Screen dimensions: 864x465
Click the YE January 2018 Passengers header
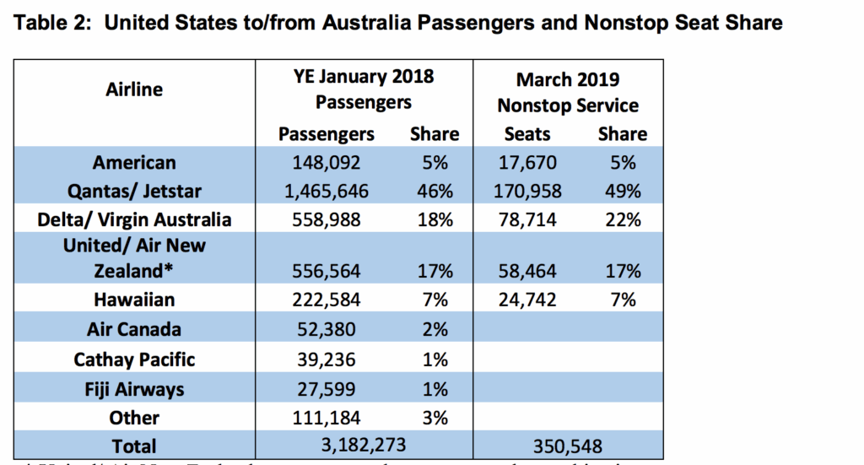364,89
